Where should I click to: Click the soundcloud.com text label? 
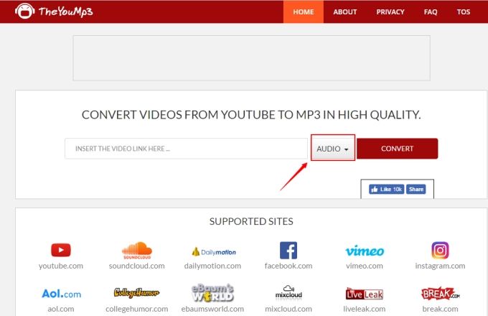(136, 266)
